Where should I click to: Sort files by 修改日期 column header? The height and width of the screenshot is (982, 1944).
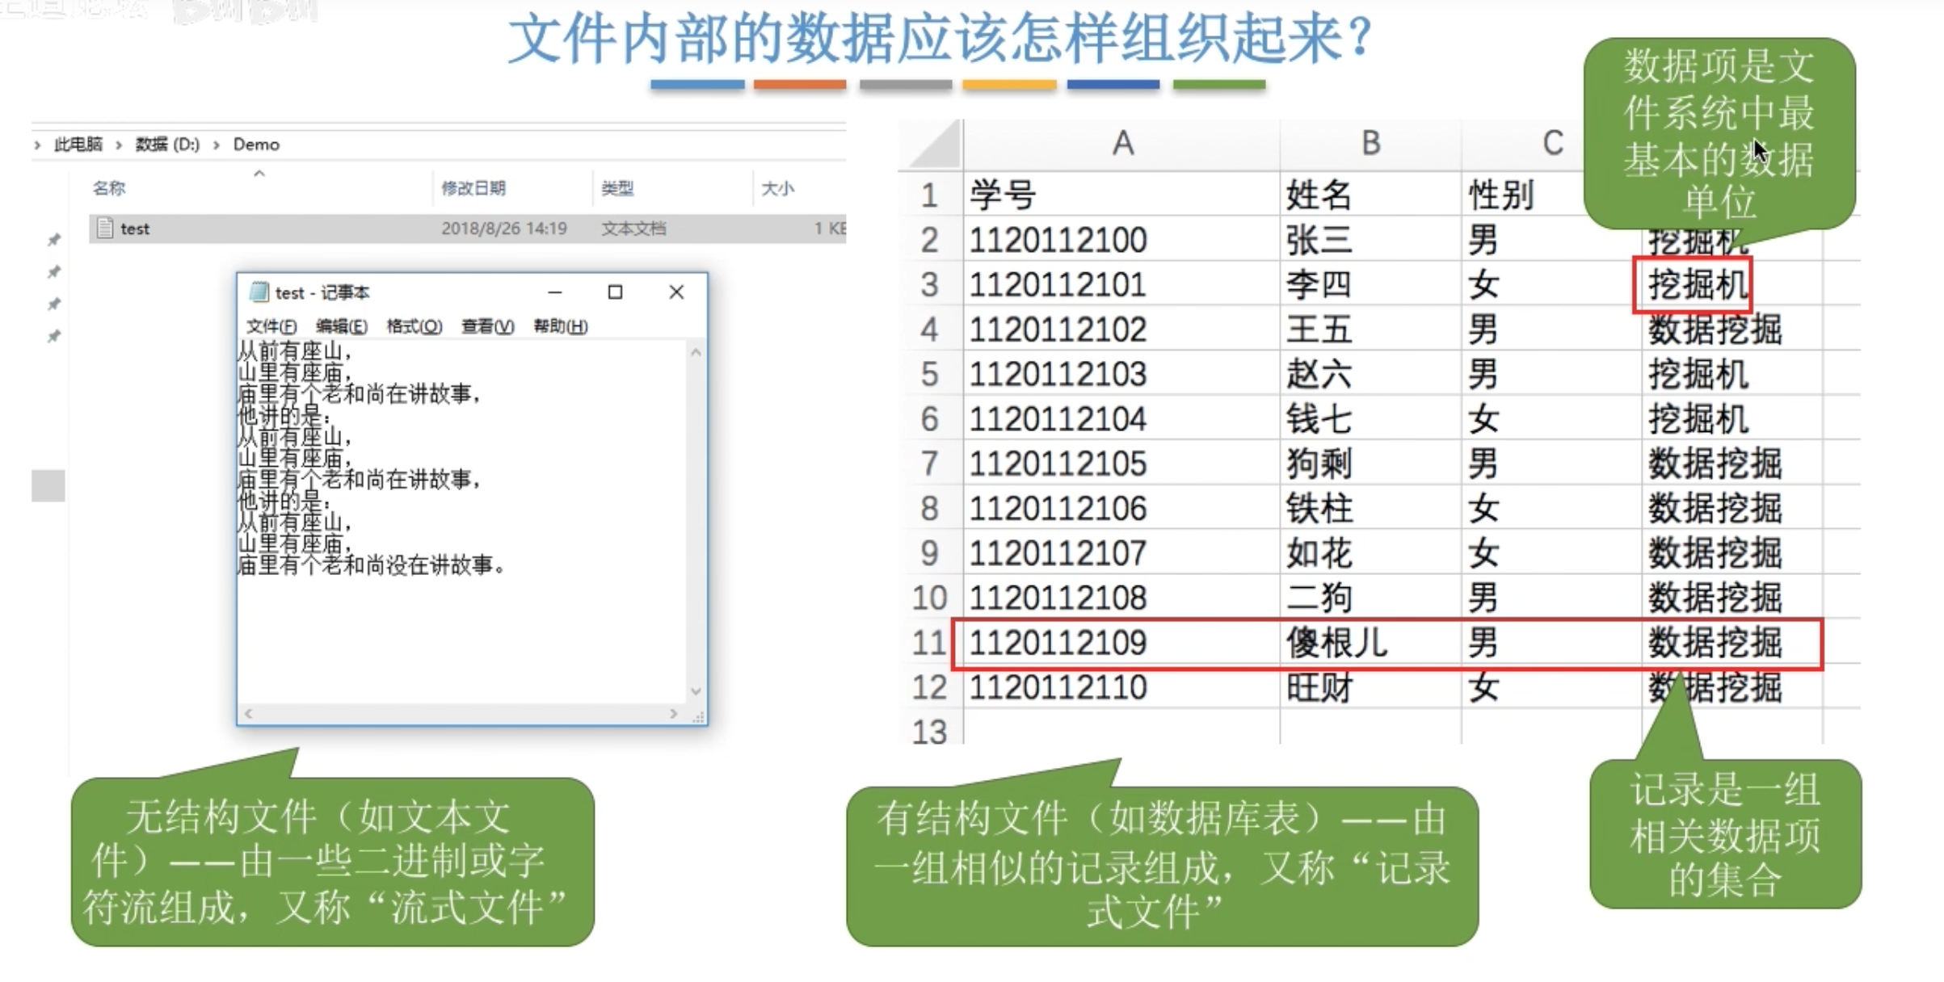473,188
